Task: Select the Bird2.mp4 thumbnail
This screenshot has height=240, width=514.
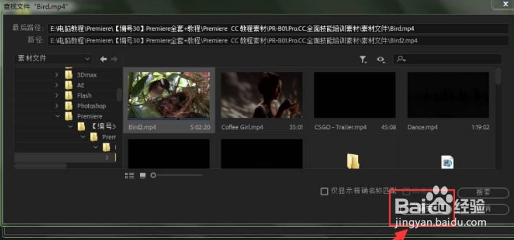Action: 169,95
